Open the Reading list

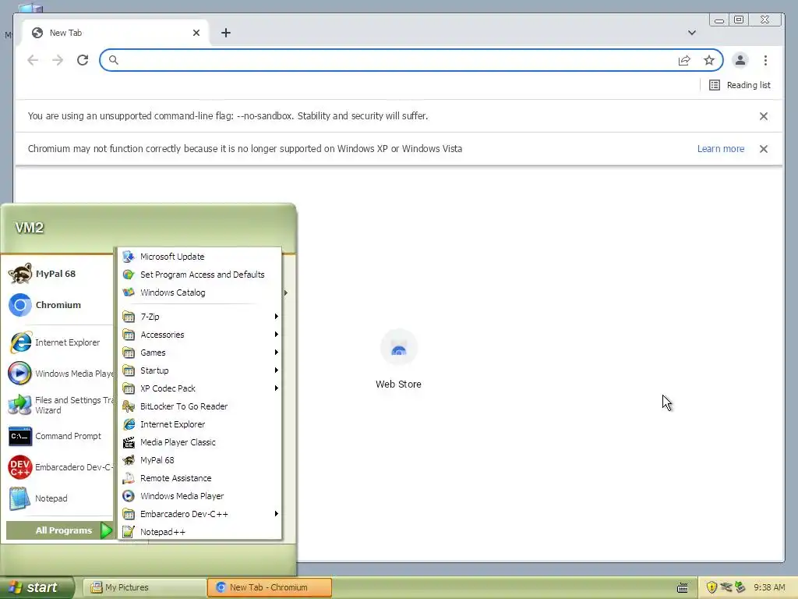(x=740, y=85)
